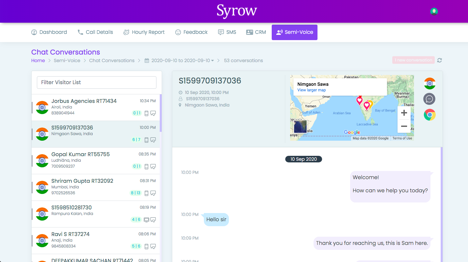The width and height of the screenshot is (468, 262).
Task: Click the chat icon in S1599709137036 row
Action: click(153, 140)
